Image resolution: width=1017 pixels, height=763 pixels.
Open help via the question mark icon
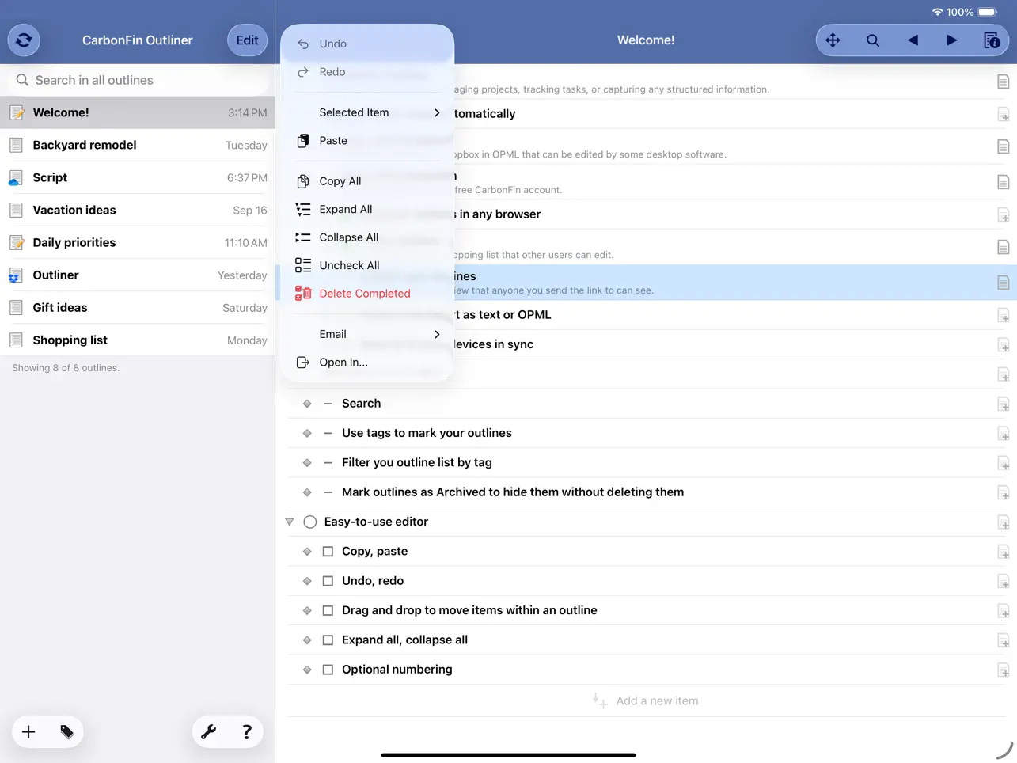[247, 731]
